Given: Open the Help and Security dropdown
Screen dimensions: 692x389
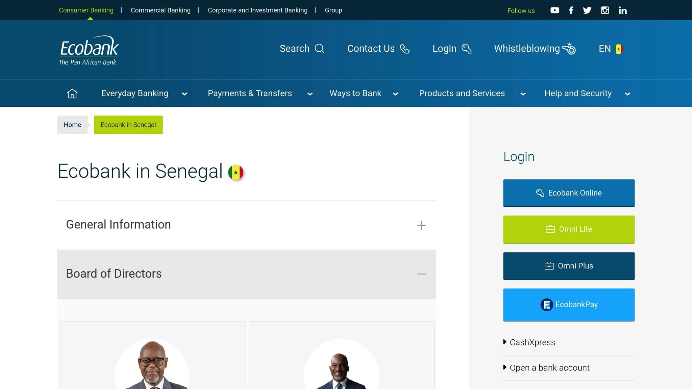Looking at the screenshot, I should [x=578, y=93].
